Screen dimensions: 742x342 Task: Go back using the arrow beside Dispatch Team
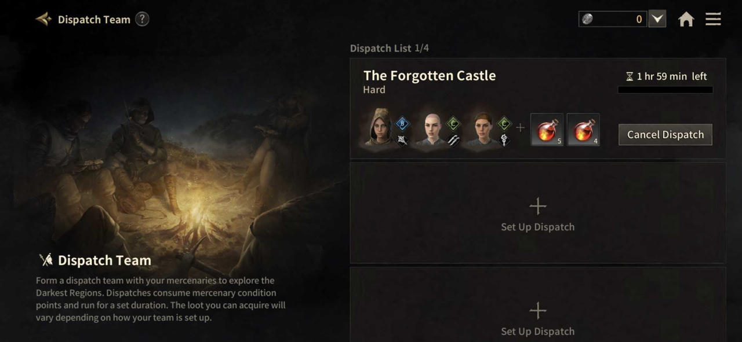point(43,19)
